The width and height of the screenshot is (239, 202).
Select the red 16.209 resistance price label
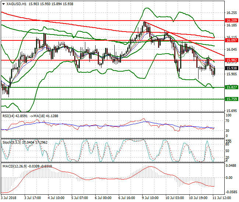231,21
